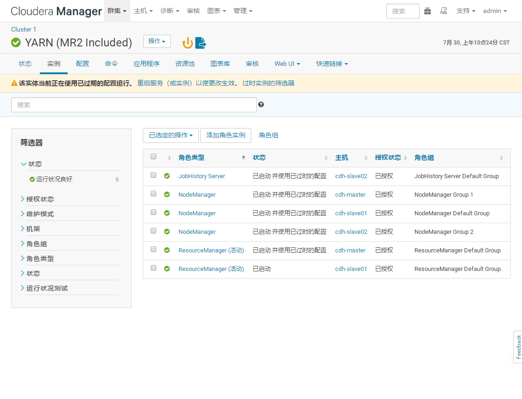Open the 群集 menu
522x399 pixels.
tap(117, 11)
